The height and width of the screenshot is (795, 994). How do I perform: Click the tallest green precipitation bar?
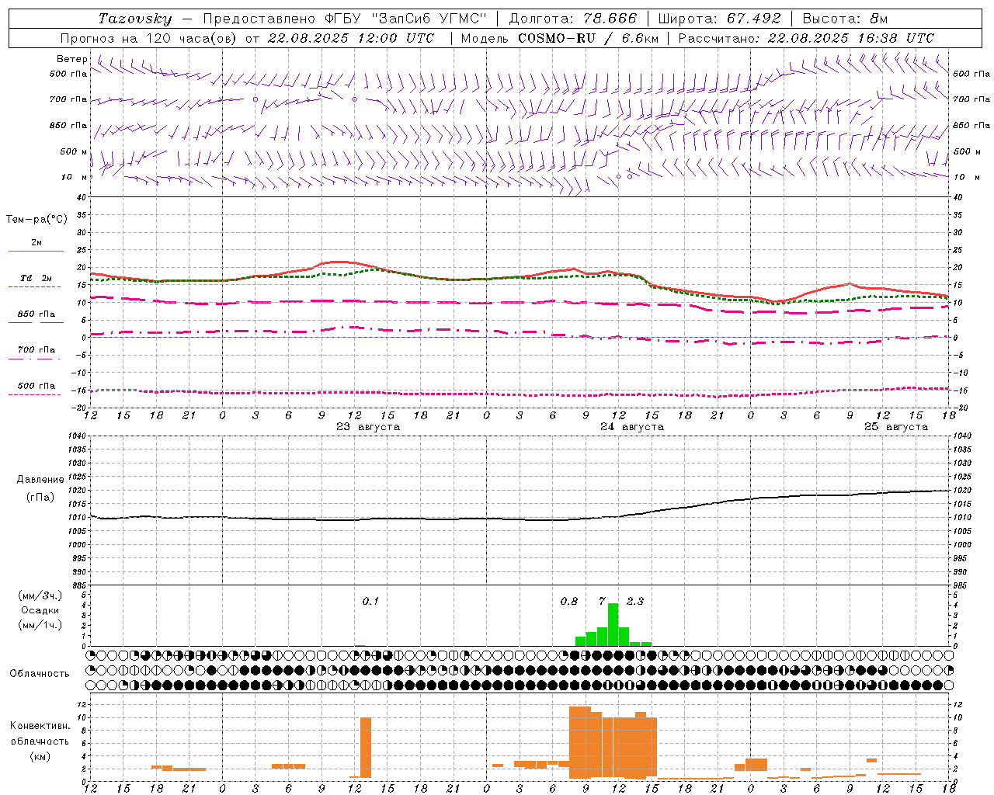pos(613,624)
